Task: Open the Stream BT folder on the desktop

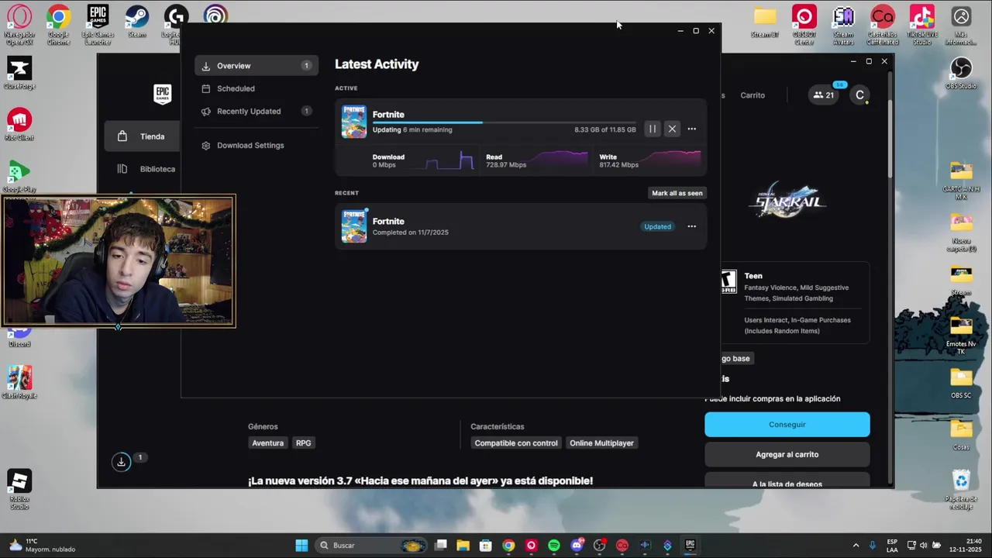Action: pyautogui.click(x=765, y=23)
